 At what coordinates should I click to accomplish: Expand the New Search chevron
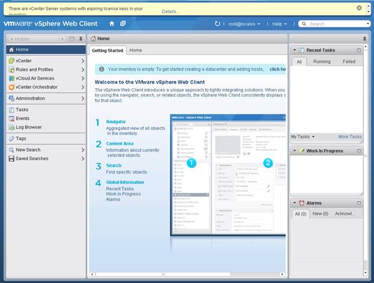coord(83,150)
